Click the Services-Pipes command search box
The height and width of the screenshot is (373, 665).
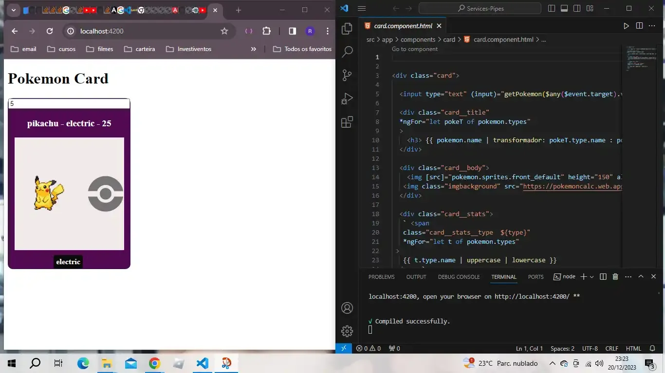click(x=480, y=8)
